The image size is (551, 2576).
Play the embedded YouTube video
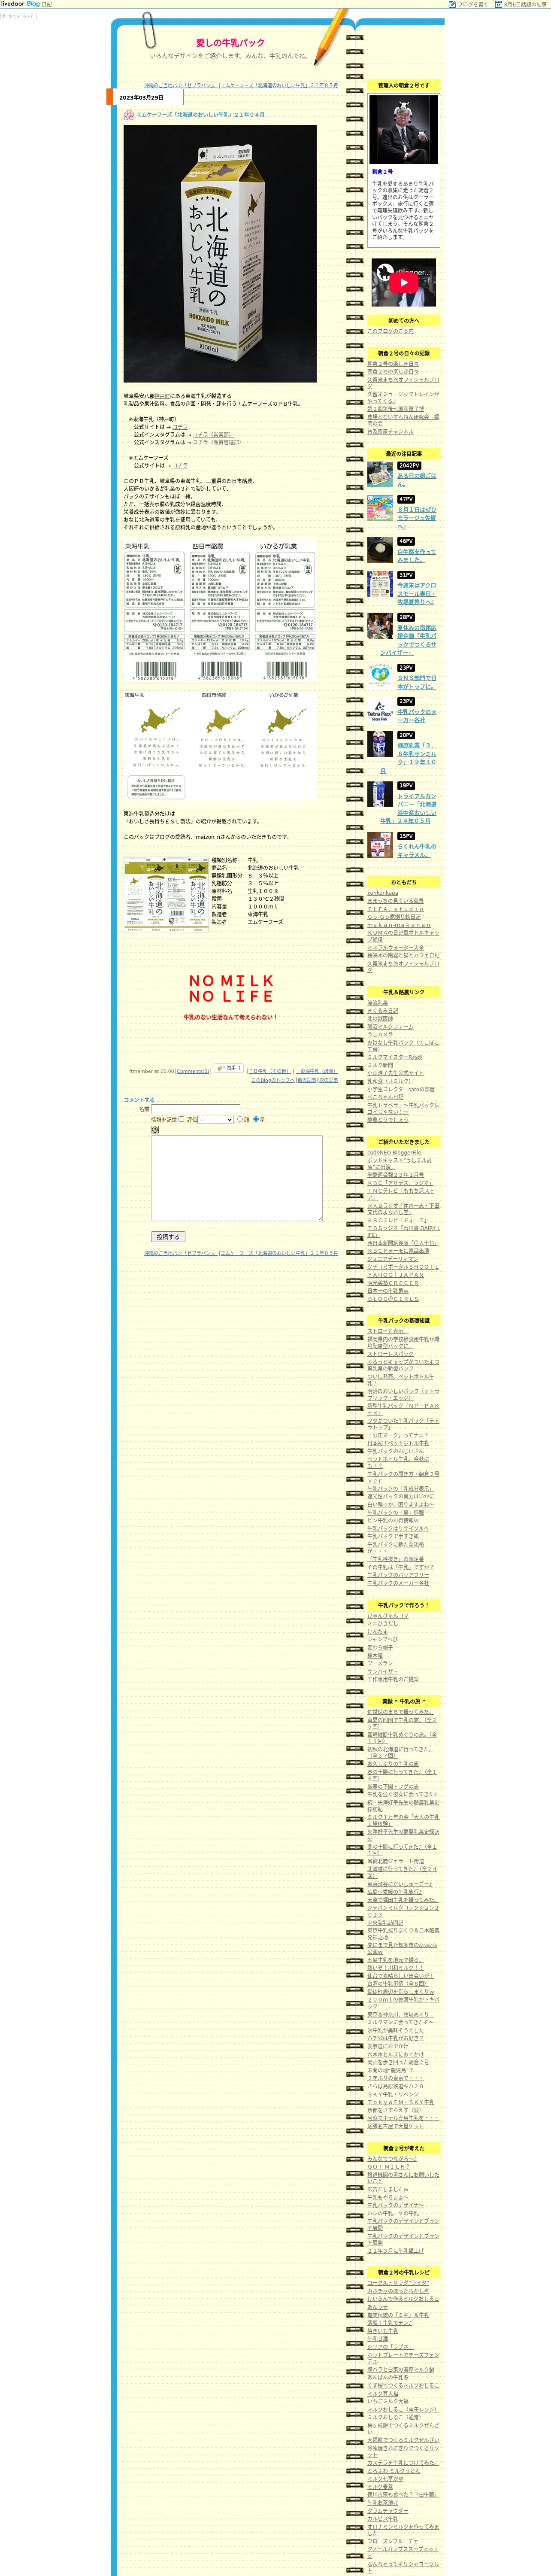(x=404, y=283)
